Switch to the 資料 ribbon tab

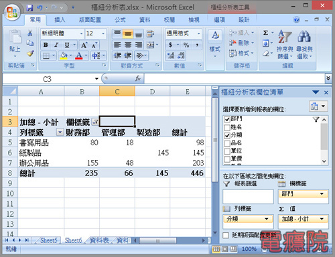point(145,20)
